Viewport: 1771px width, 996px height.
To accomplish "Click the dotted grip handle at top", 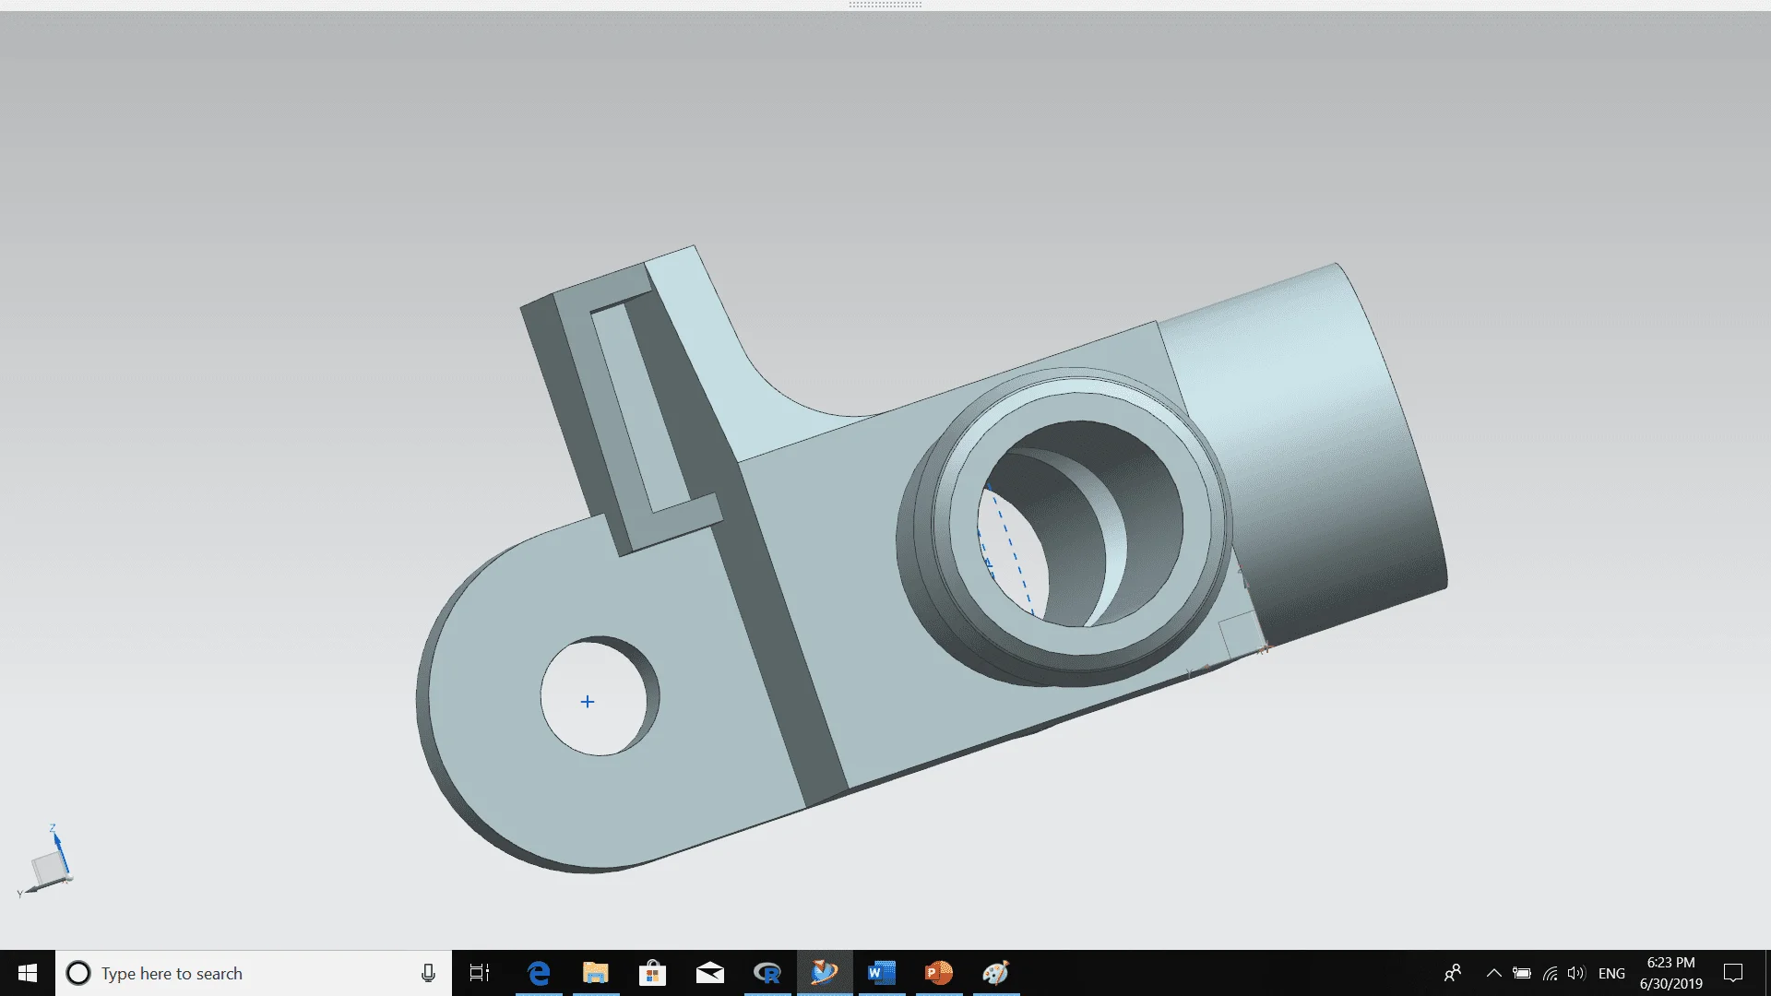I will coord(885,5).
